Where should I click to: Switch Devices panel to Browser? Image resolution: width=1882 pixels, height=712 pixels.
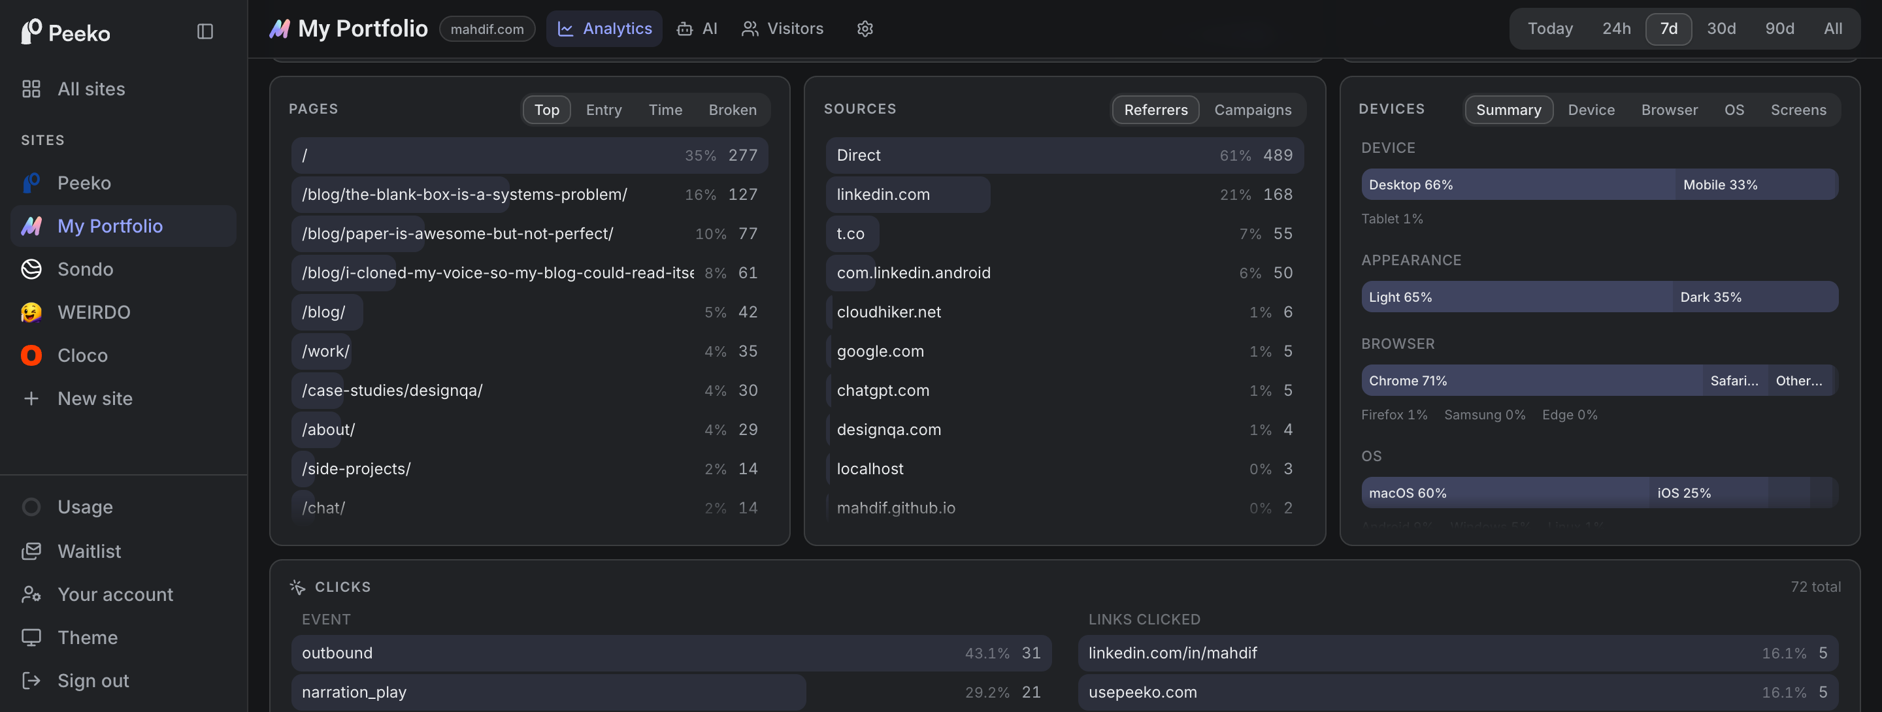1670,110
